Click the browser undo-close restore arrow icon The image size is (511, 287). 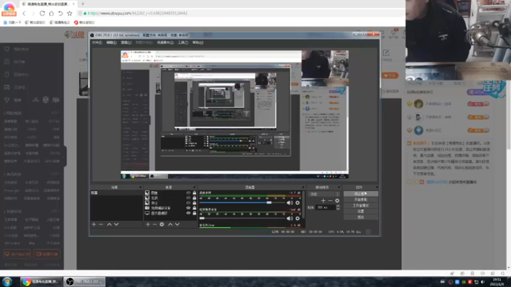pos(61,13)
